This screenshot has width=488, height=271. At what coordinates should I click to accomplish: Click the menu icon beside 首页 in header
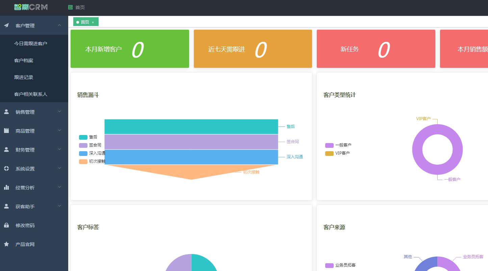click(x=70, y=7)
